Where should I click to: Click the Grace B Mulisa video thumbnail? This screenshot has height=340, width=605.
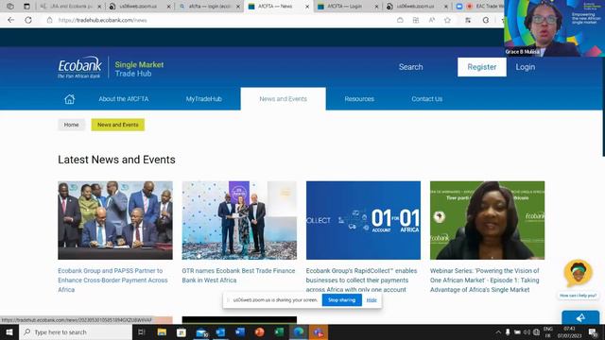pyautogui.click(x=554, y=28)
